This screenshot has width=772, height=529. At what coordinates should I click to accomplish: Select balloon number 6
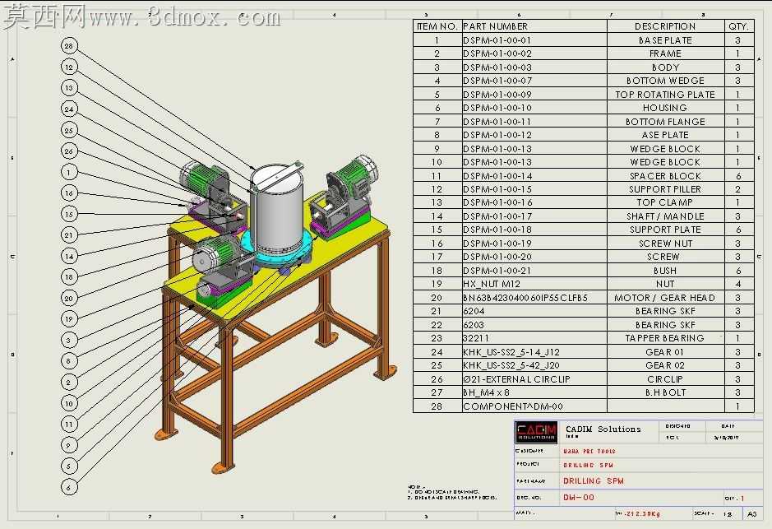(x=69, y=488)
